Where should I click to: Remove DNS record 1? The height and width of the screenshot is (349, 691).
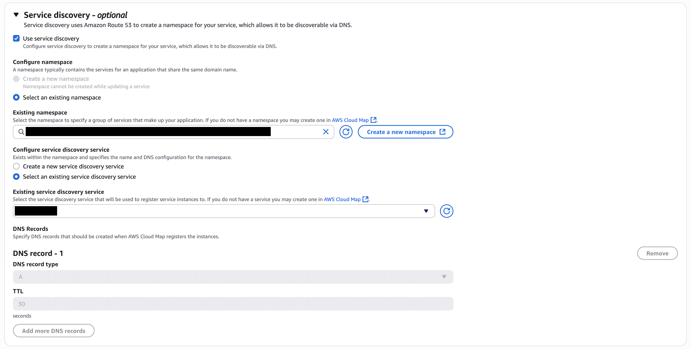pyautogui.click(x=657, y=253)
